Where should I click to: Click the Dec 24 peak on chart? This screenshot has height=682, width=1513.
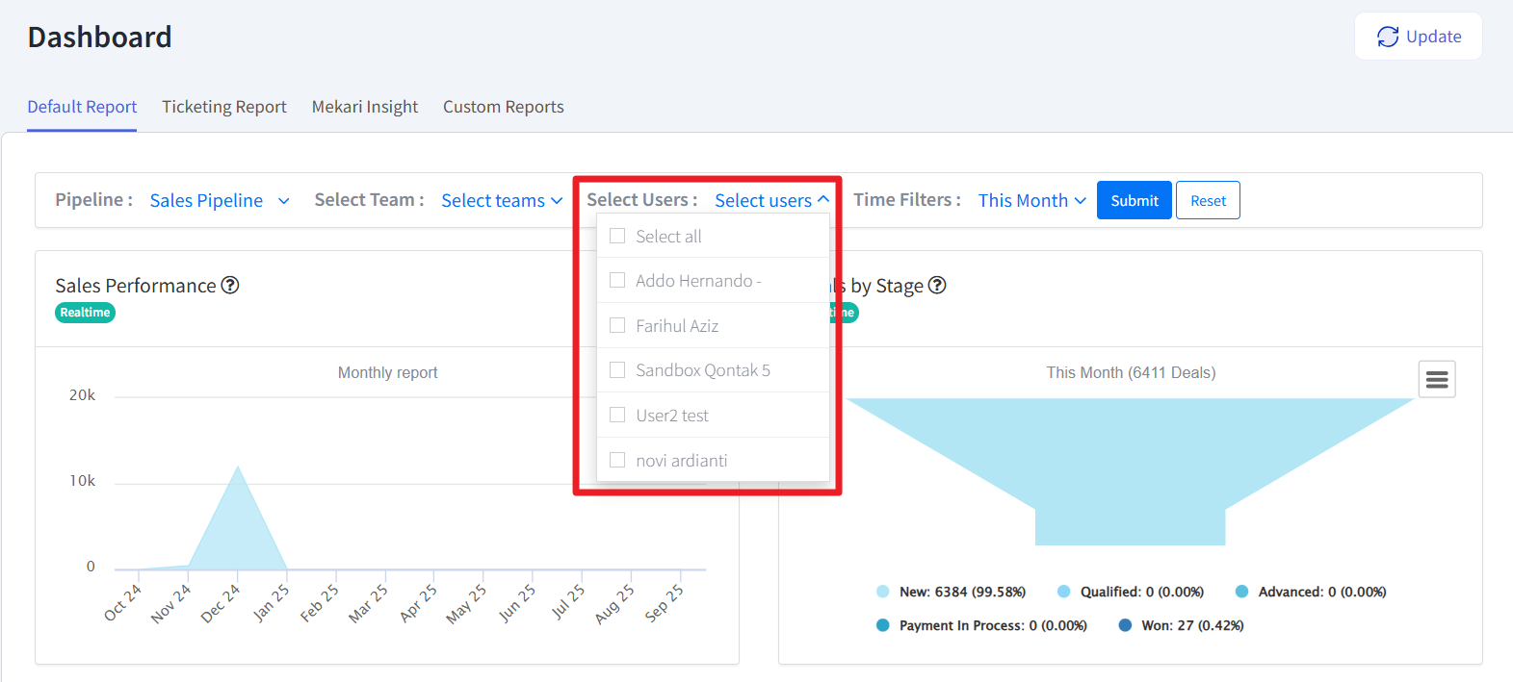[238, 468]
